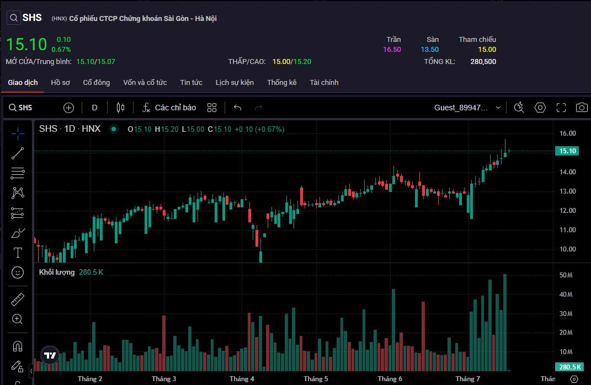The image size is (591, 385).
Task: Activate the zoom in tool
Action: pyautogui.click(x=18, y=319)
